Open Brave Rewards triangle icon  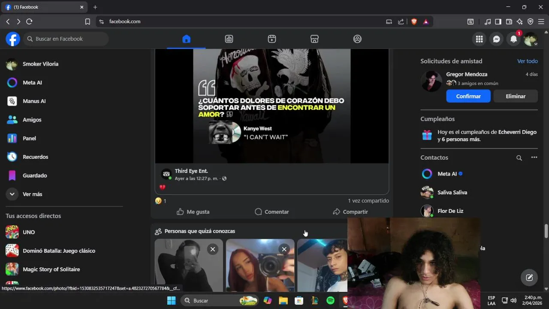click(x=426, y=21)
